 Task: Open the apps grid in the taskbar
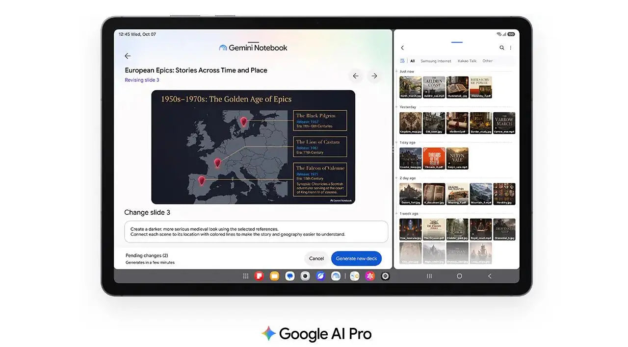(246, 276)
